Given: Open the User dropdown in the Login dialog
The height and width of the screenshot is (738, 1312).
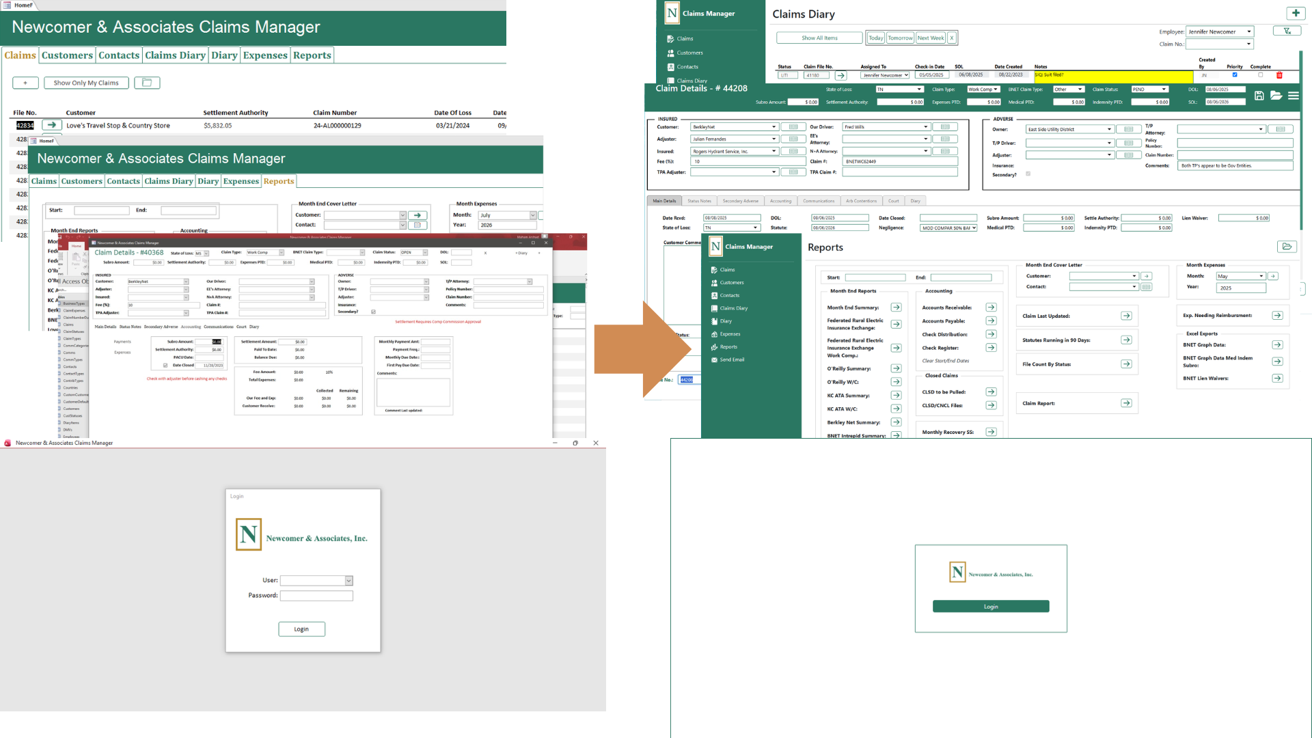Looking at the screenshot, I should coord(348,581).
